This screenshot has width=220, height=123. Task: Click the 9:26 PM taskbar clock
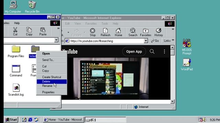pos(214,120)
